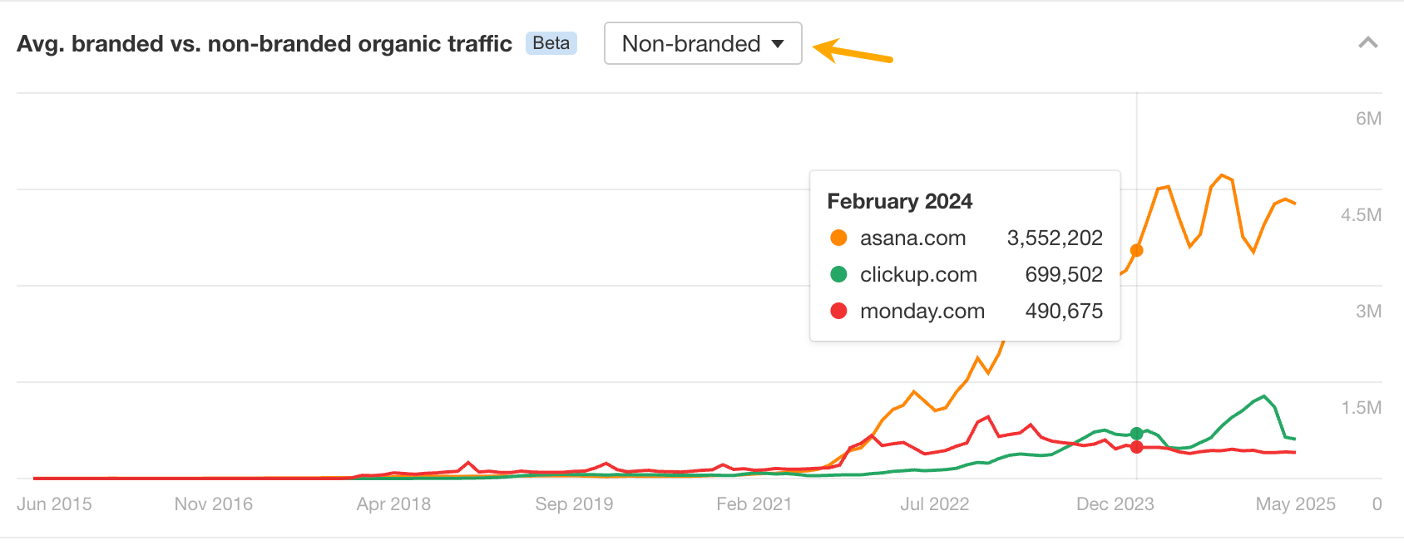Viewport: 1404px width, 550px height.
Task: Open the Non-branded dropdown
Action: coord(702,43)
